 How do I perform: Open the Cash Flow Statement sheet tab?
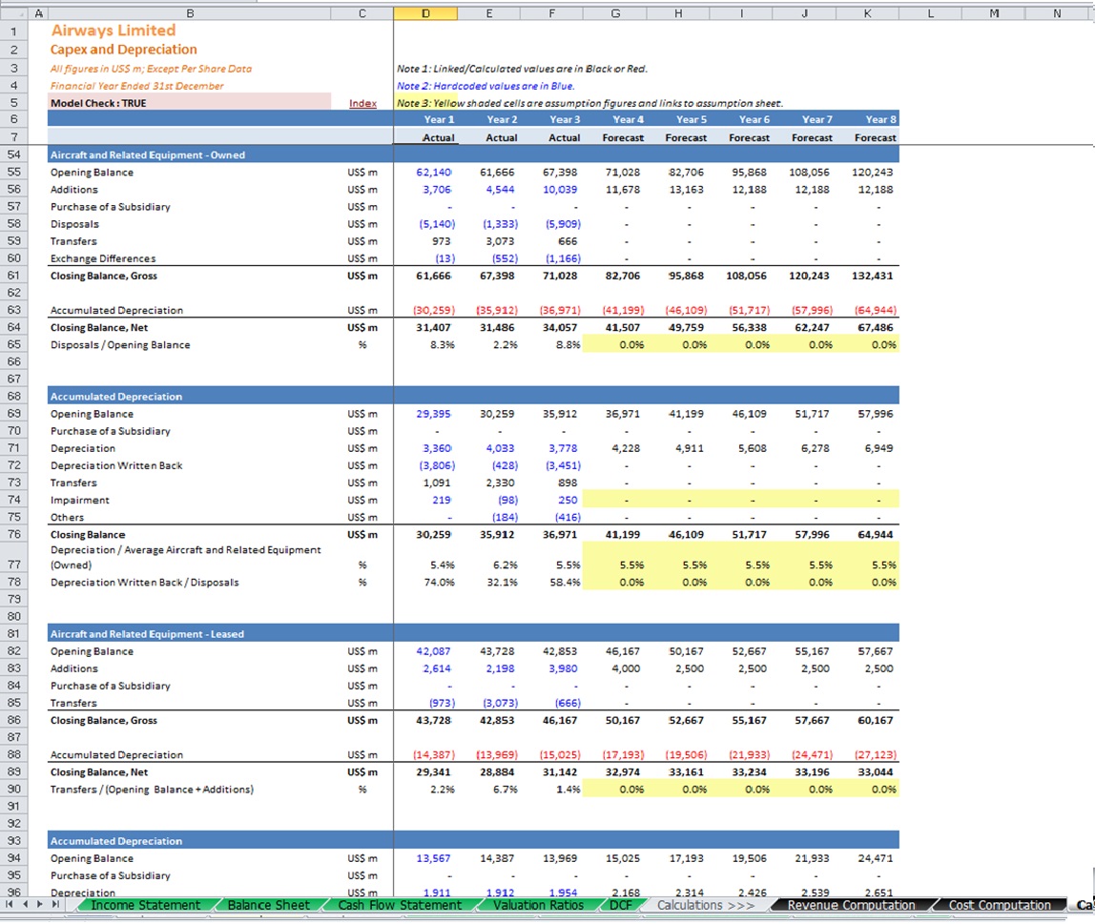[x=400, y=905]
